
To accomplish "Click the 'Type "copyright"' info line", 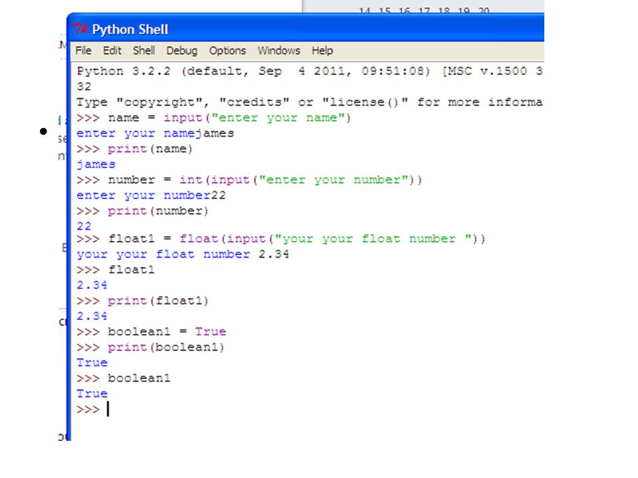I will pyautogui.click(x=310, y=102).
